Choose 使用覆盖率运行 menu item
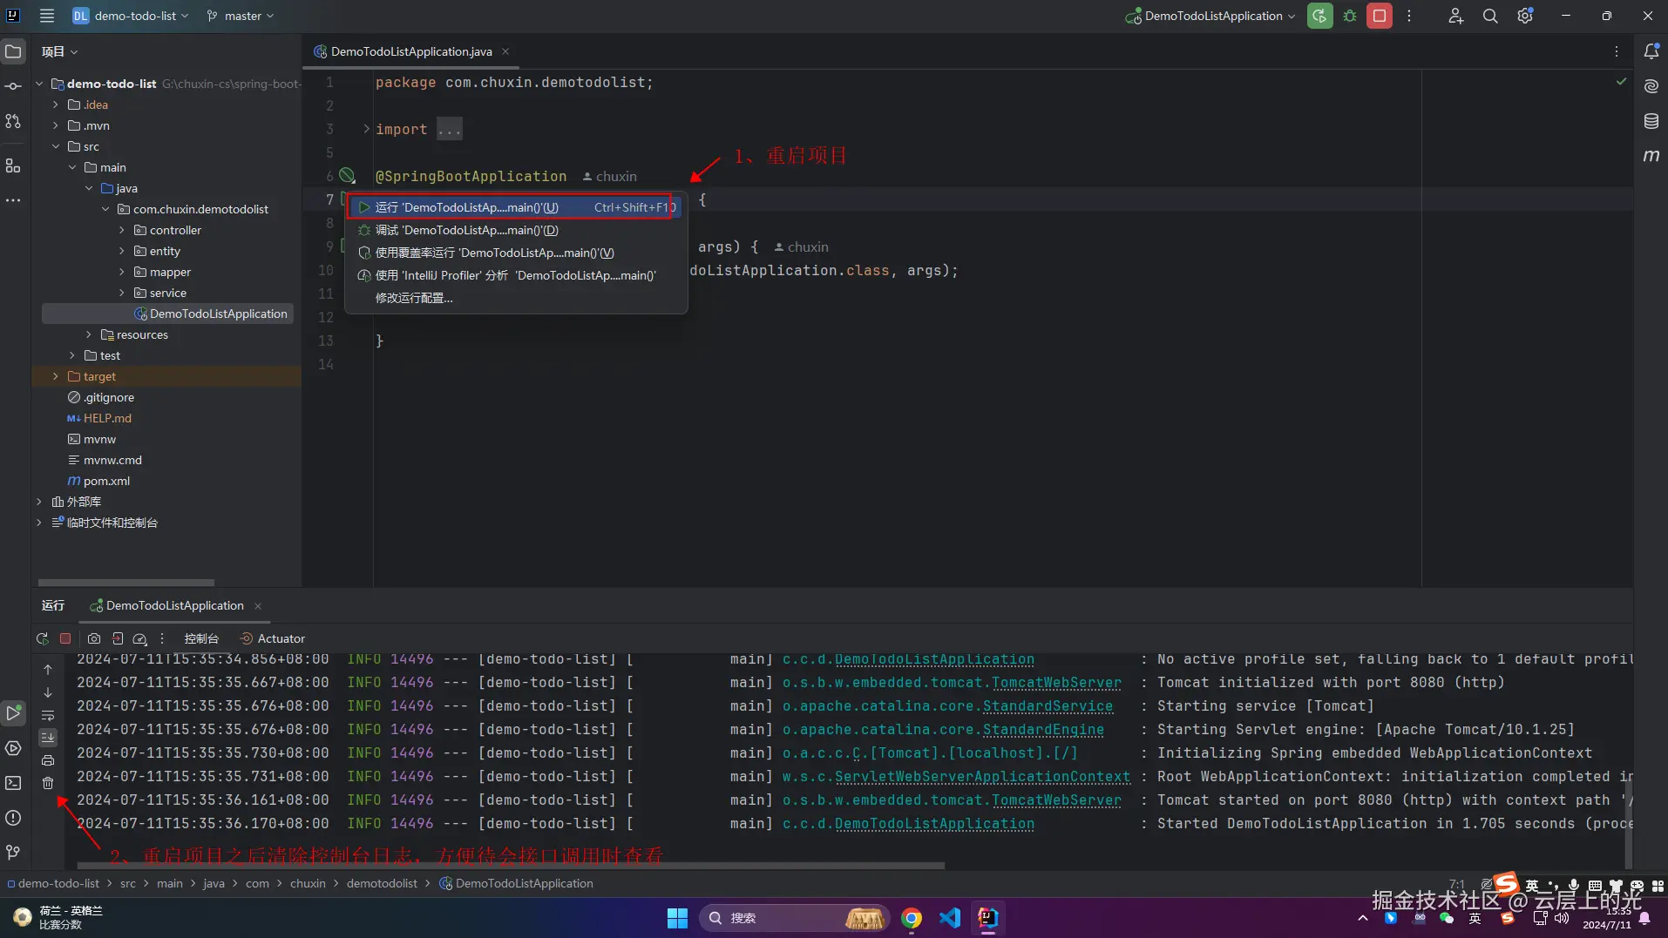The width and height of the screenshot is (1668, 938). (514, 253)
